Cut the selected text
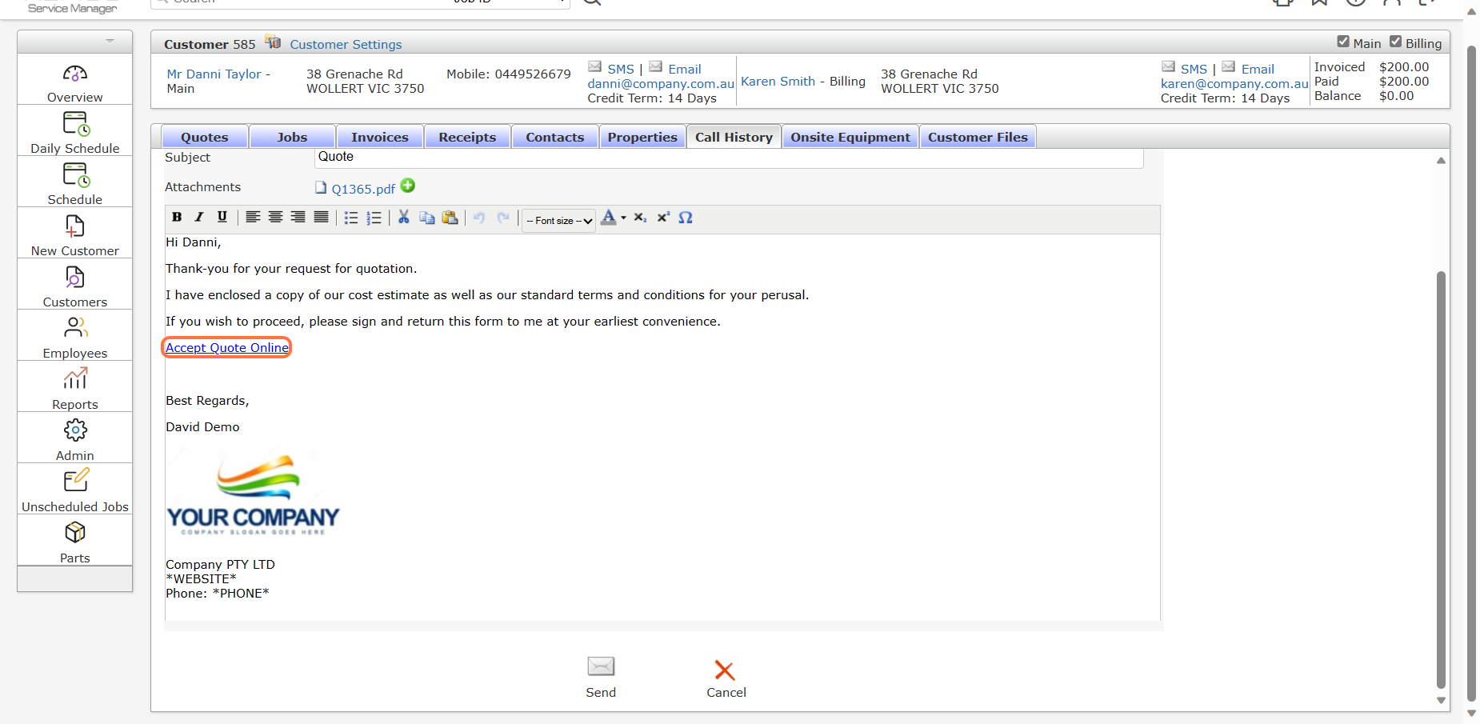 click(404, 217)
